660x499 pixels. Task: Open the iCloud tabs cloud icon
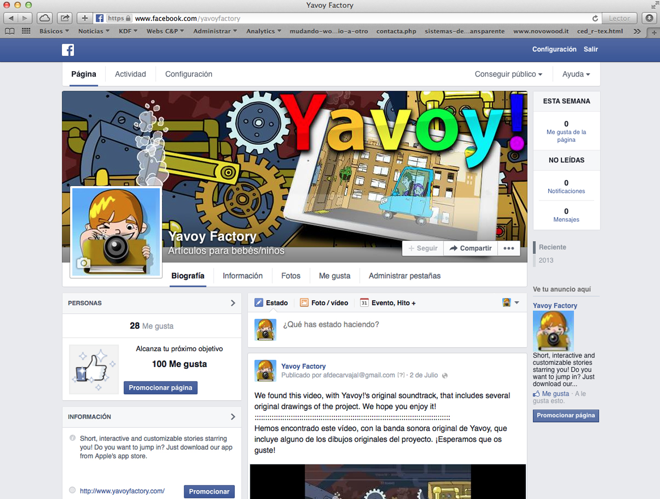click(x=45, y=18)
